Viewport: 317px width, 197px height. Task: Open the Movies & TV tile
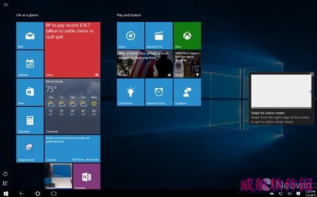click(x=159, y=35)
